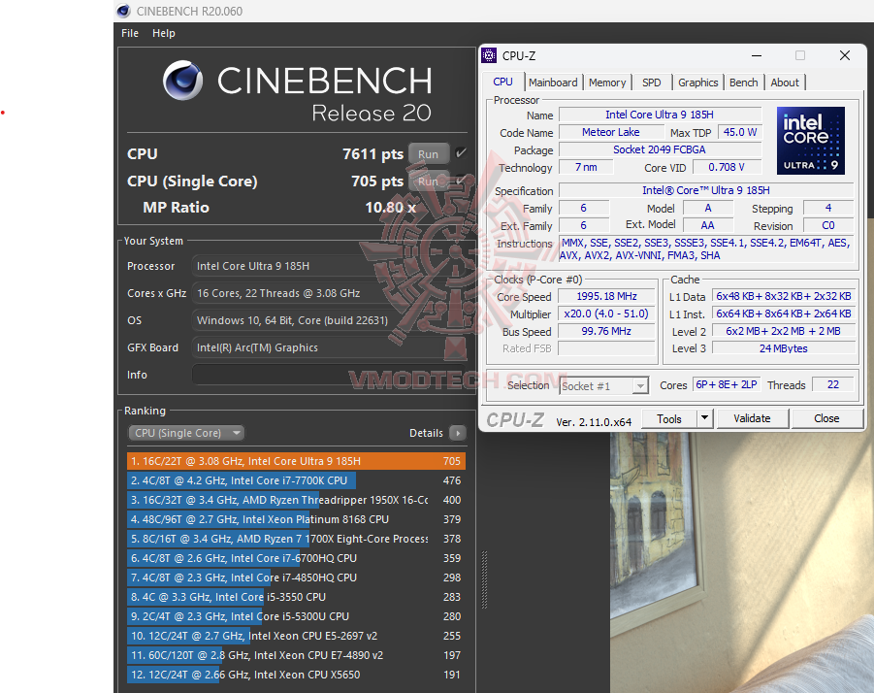
Task: Click the Revision value C0
Action: [828, 225]
